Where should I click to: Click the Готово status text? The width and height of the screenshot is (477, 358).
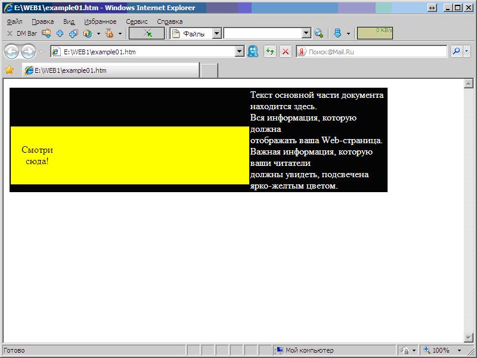pyautogui.click(x=14, y=350)
